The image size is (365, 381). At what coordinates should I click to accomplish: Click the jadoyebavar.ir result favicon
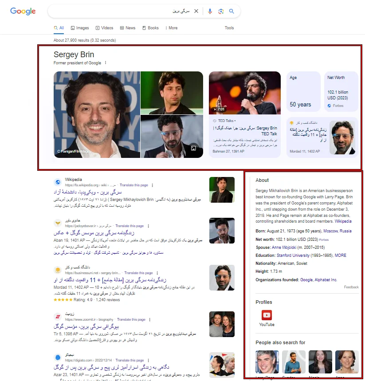point(58,223)
